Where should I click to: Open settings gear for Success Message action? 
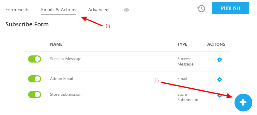click(219, 60)
